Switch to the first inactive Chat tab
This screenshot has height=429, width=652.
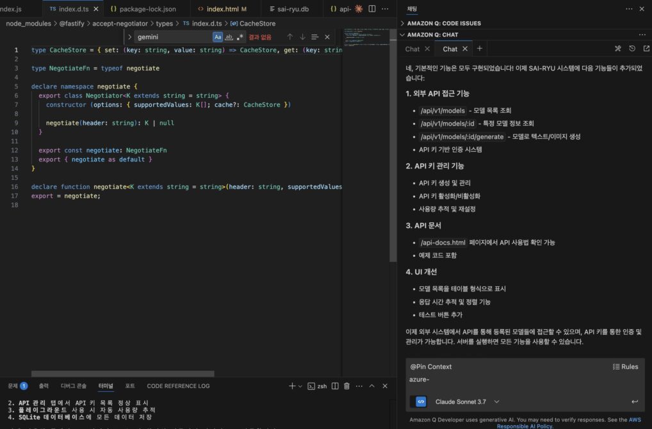[412, 49]
